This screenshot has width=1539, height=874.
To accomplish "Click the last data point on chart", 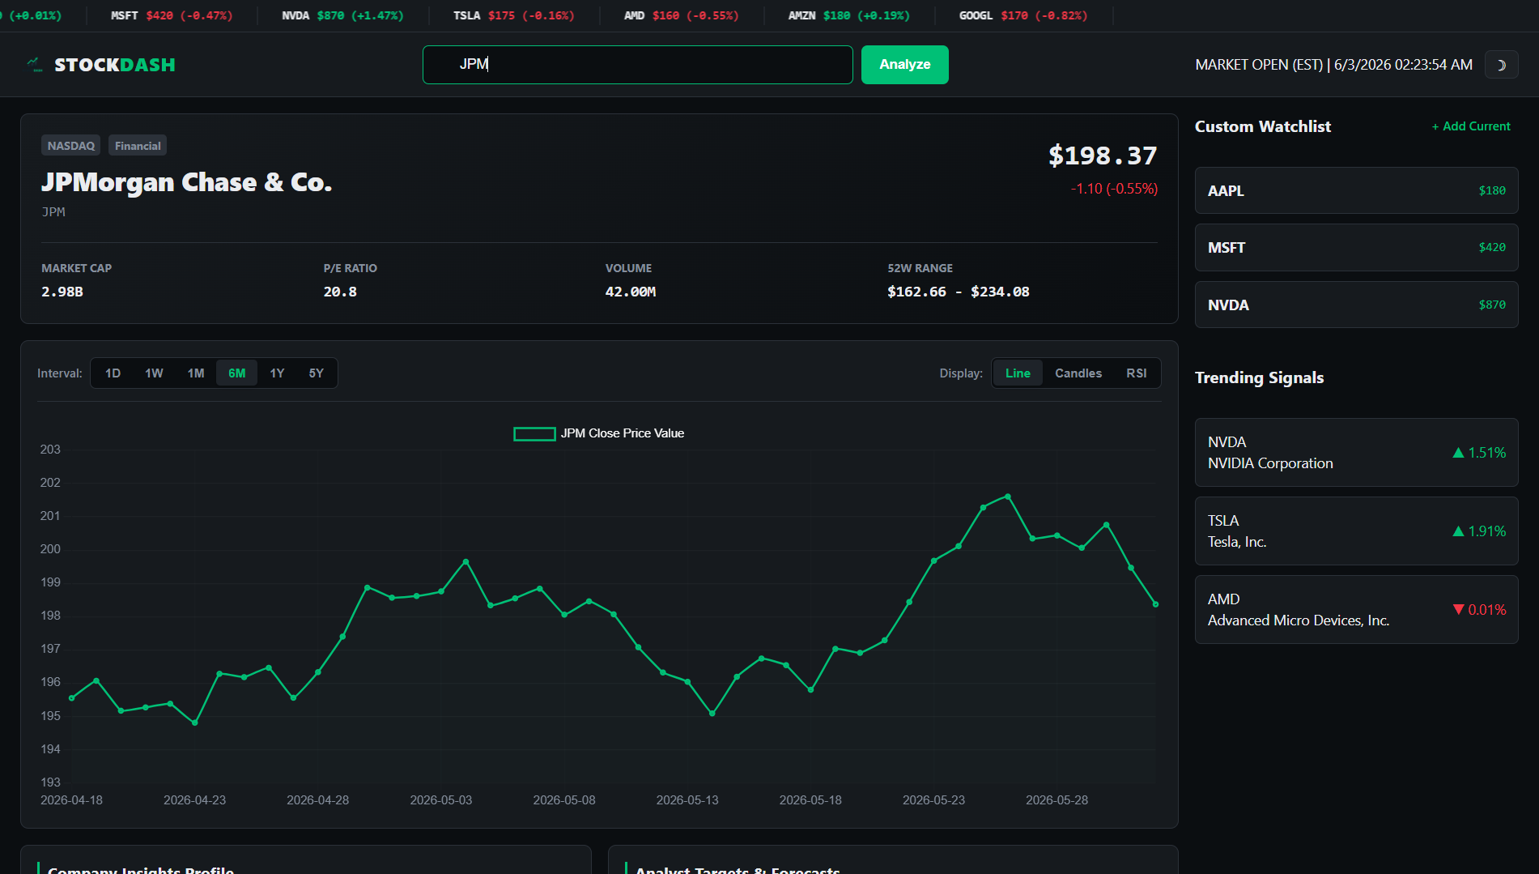I will point(1155,604).
